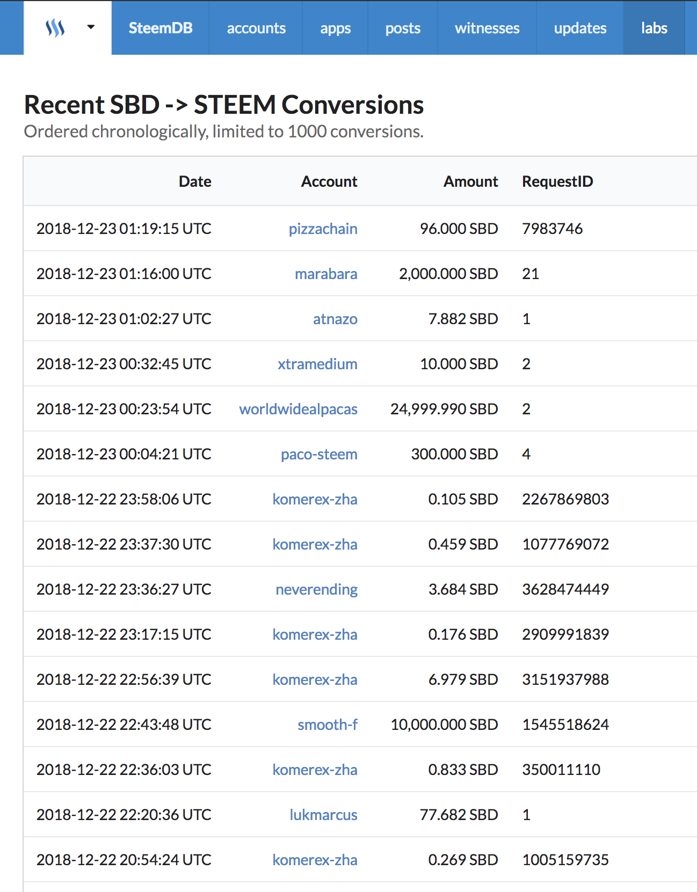Open the accounts menu item
Viewport: 697px width, 892px height.
[x=256, y=28]
